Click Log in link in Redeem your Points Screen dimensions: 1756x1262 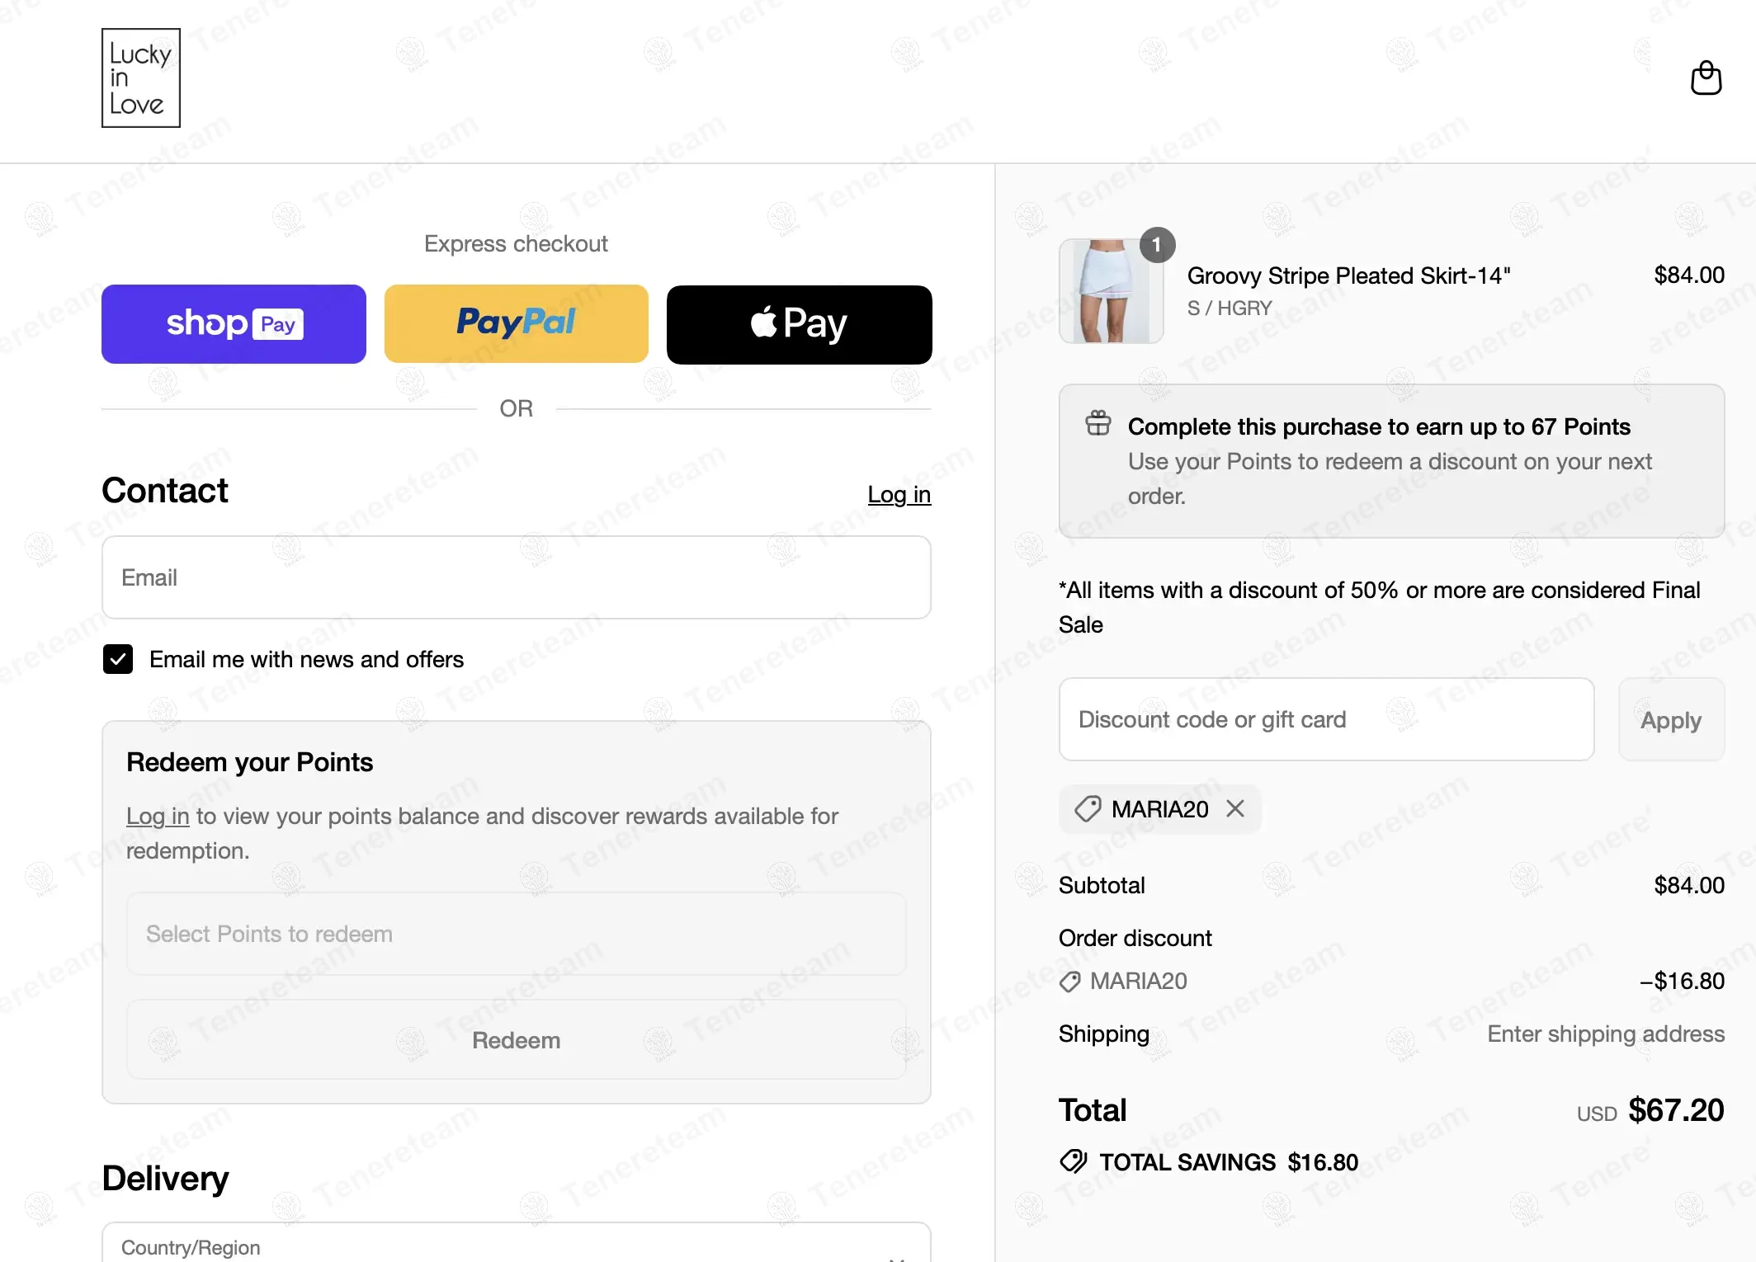pyautogui.click(x=158, y=817)
